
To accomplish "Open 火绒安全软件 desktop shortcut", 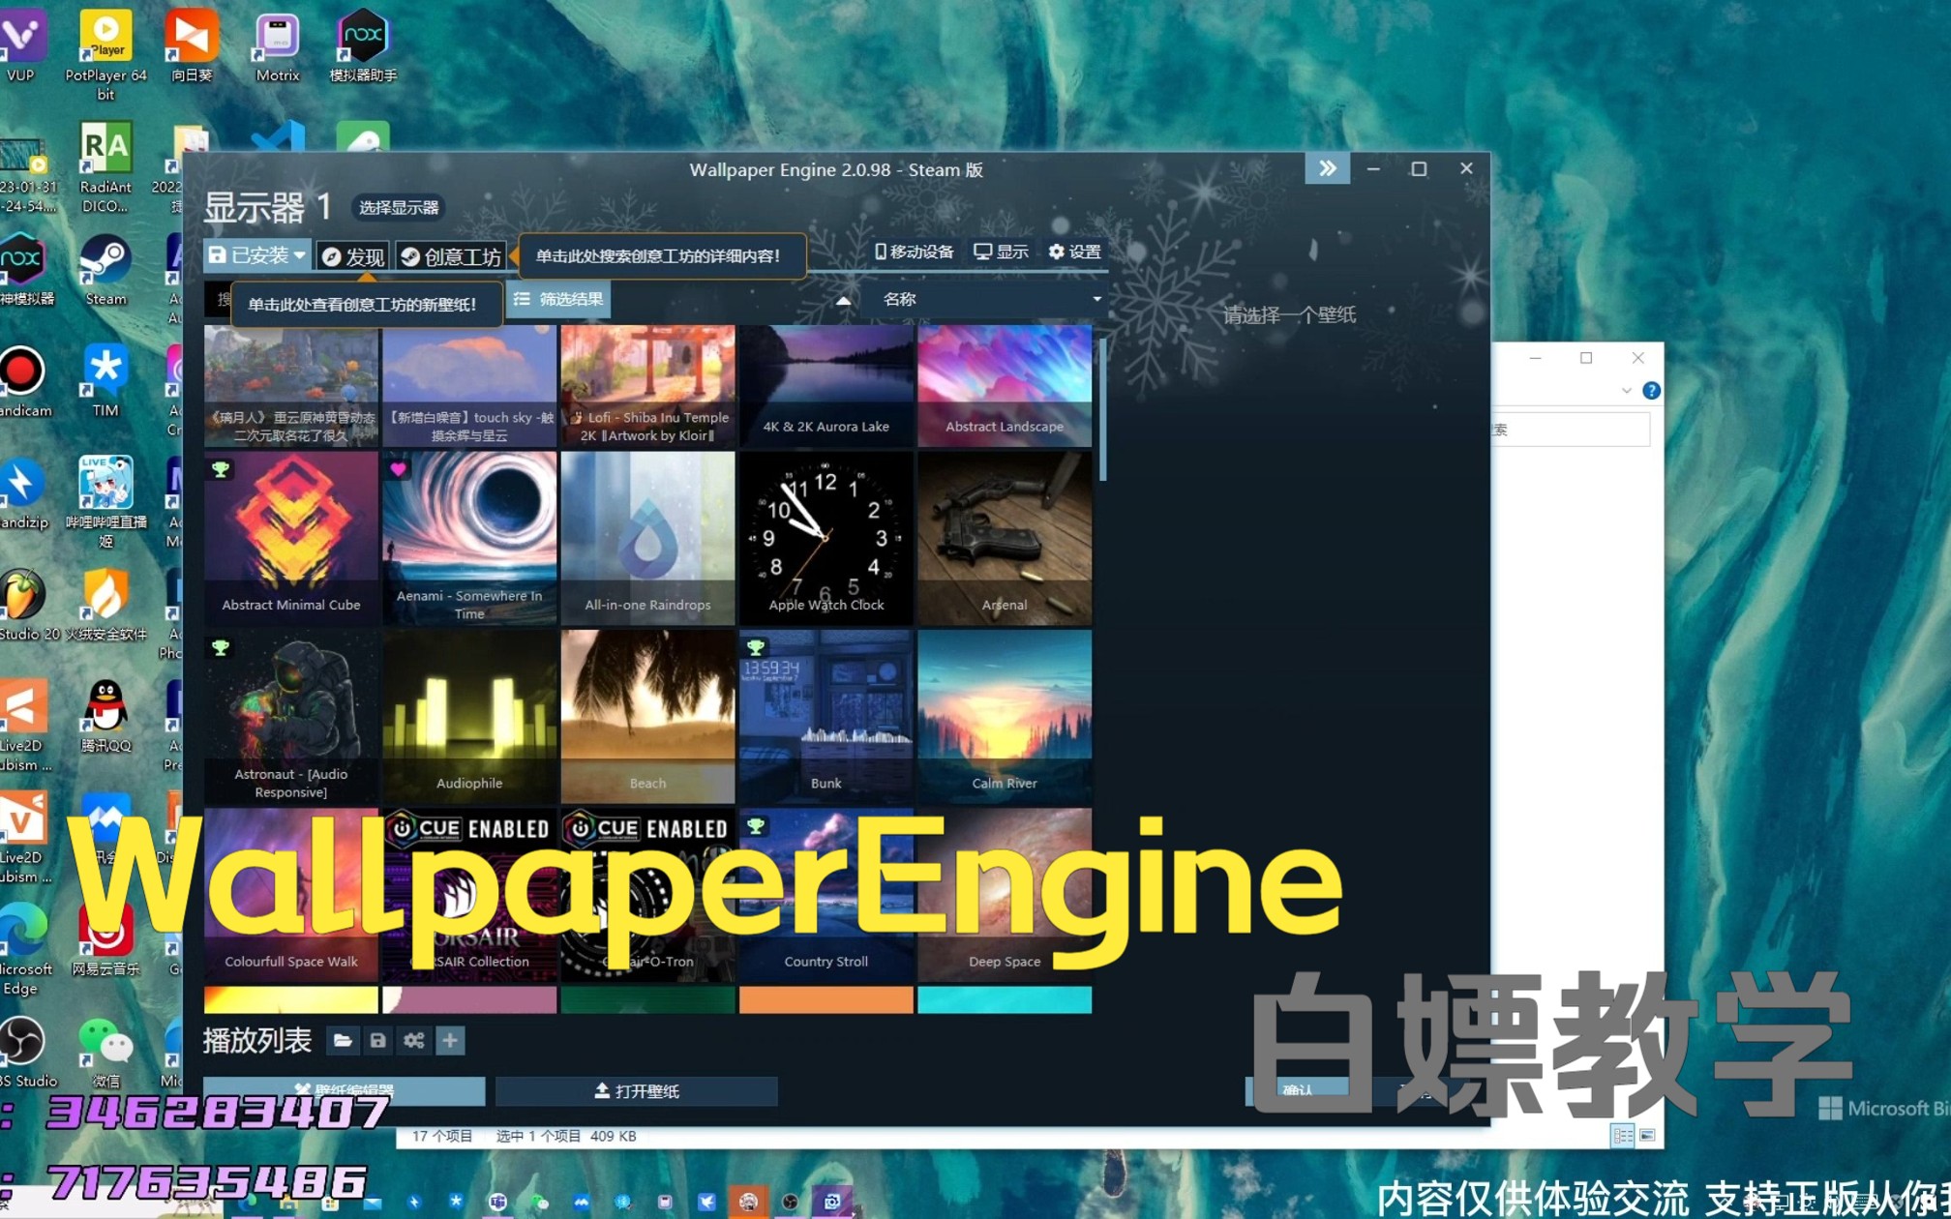I will [105, 606].
